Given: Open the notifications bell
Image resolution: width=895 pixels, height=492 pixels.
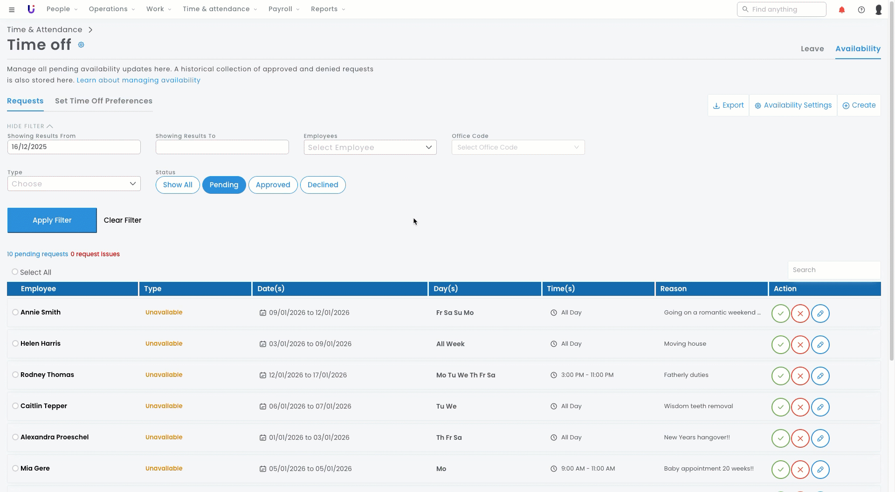Looking at the screenshot, I should point(841,10).
